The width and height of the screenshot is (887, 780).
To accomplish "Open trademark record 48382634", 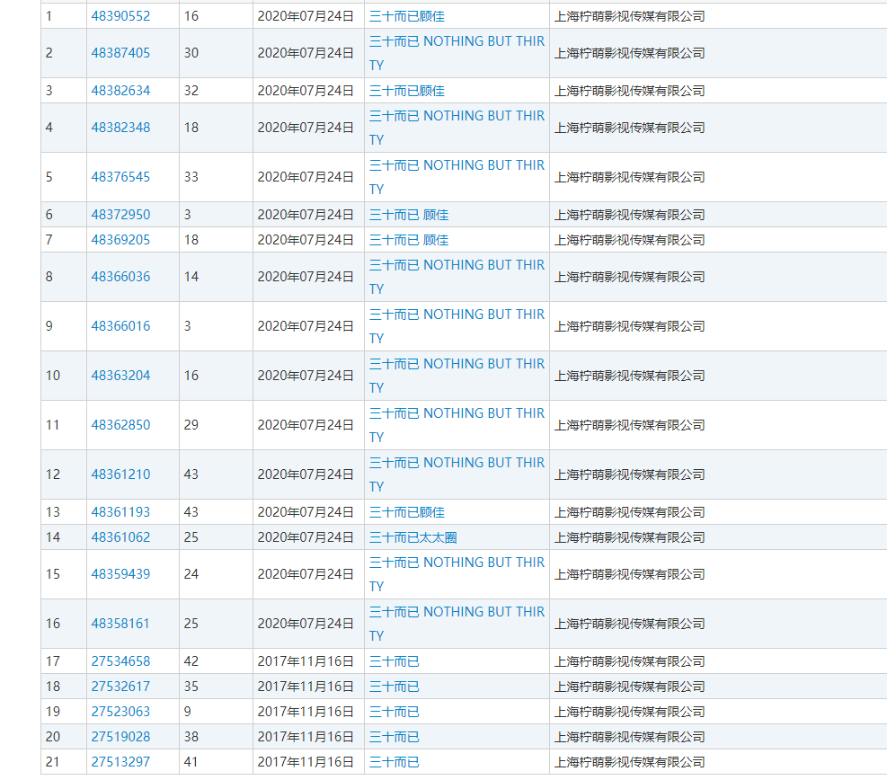I will pos(120,91).
